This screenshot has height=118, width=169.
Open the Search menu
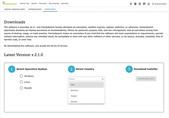(x=34, y=3)
